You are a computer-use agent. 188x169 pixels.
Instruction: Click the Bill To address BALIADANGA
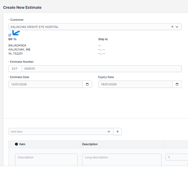coord(17,45)
